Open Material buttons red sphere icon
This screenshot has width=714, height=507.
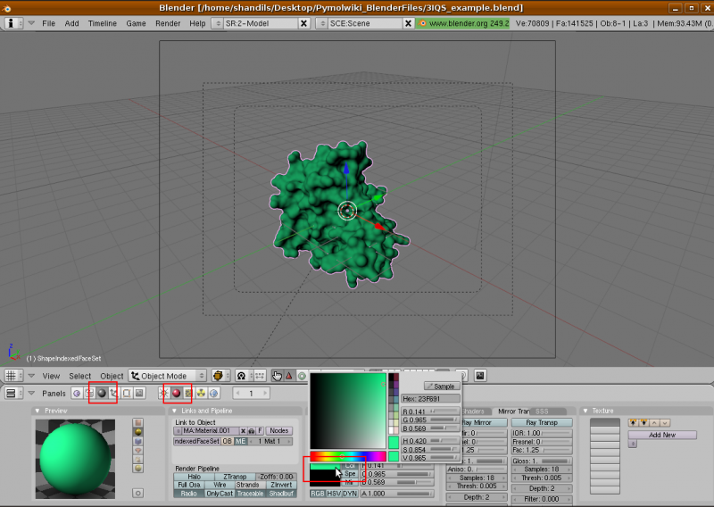(176, 393)
